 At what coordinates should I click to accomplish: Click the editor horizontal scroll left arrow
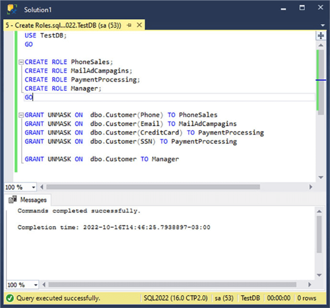(x=42, y=187)
